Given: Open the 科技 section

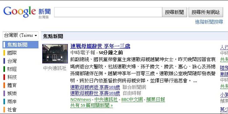Looking at the screenshot, I should click(x=12, y=77).
